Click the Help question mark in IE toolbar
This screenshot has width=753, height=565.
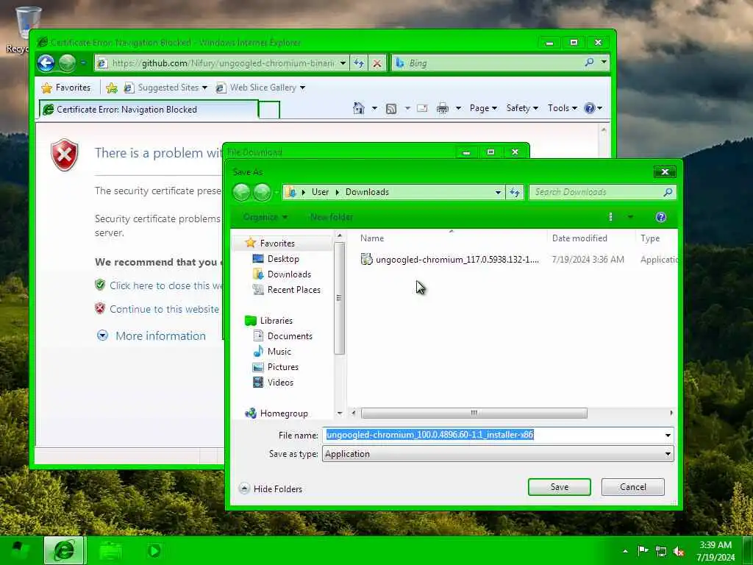[x=590, y=108]
